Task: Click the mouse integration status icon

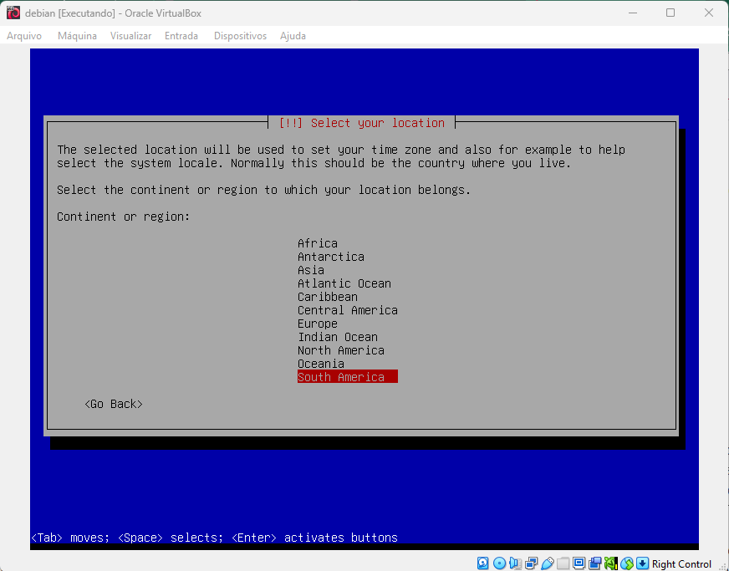Action: click(x=627, y=563)
